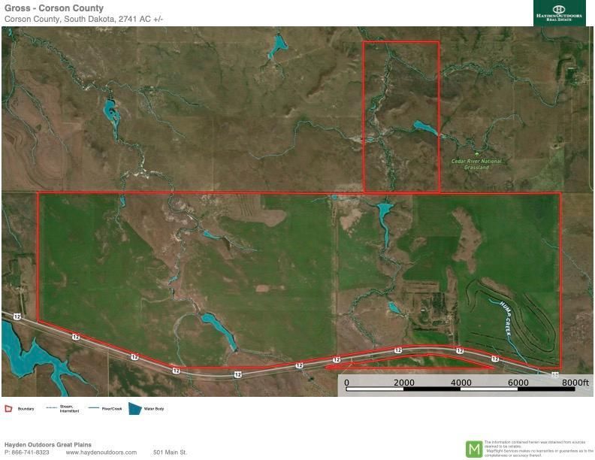Click the '4000' scale bar label
The image size is (595, 460).
coord(461,382)
